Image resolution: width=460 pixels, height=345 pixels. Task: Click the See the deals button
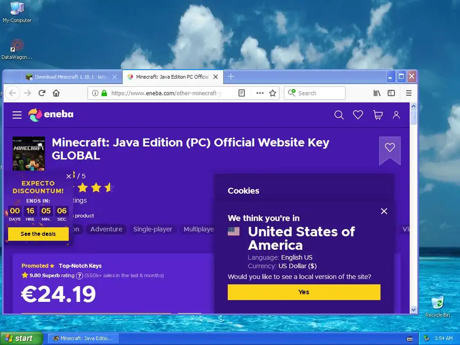coord(38,234)
